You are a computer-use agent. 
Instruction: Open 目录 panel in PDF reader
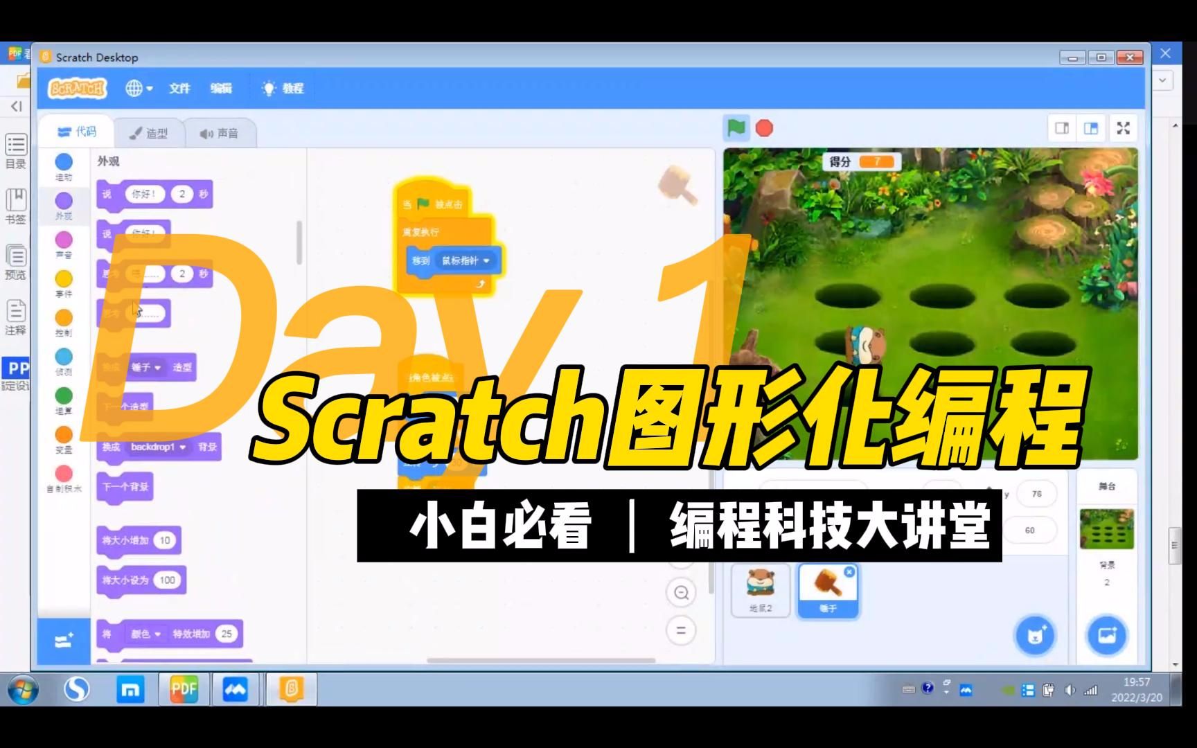16,151
